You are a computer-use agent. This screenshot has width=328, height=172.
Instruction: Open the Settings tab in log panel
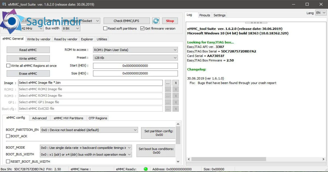pyautogui.click(x=219, y=15)
